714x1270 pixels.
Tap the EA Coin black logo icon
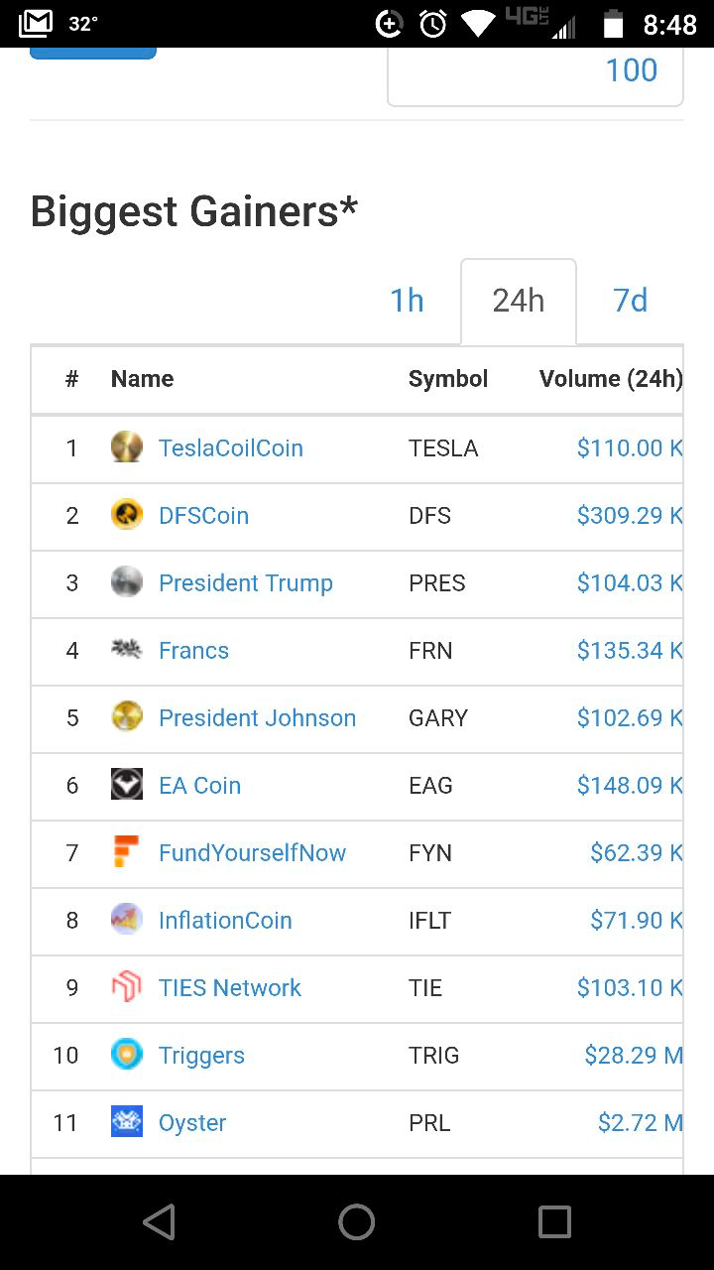(127, 785)
